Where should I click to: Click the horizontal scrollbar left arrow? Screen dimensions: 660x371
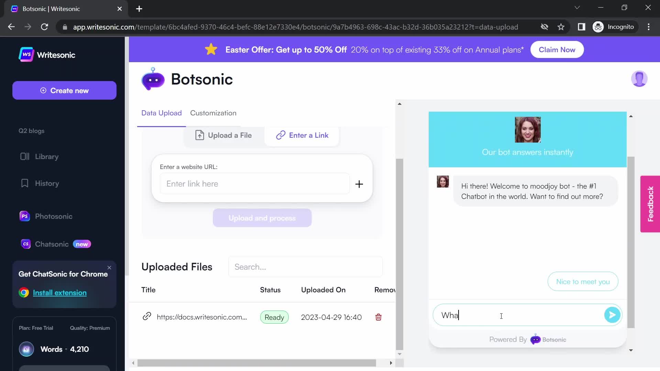[133, 363]
